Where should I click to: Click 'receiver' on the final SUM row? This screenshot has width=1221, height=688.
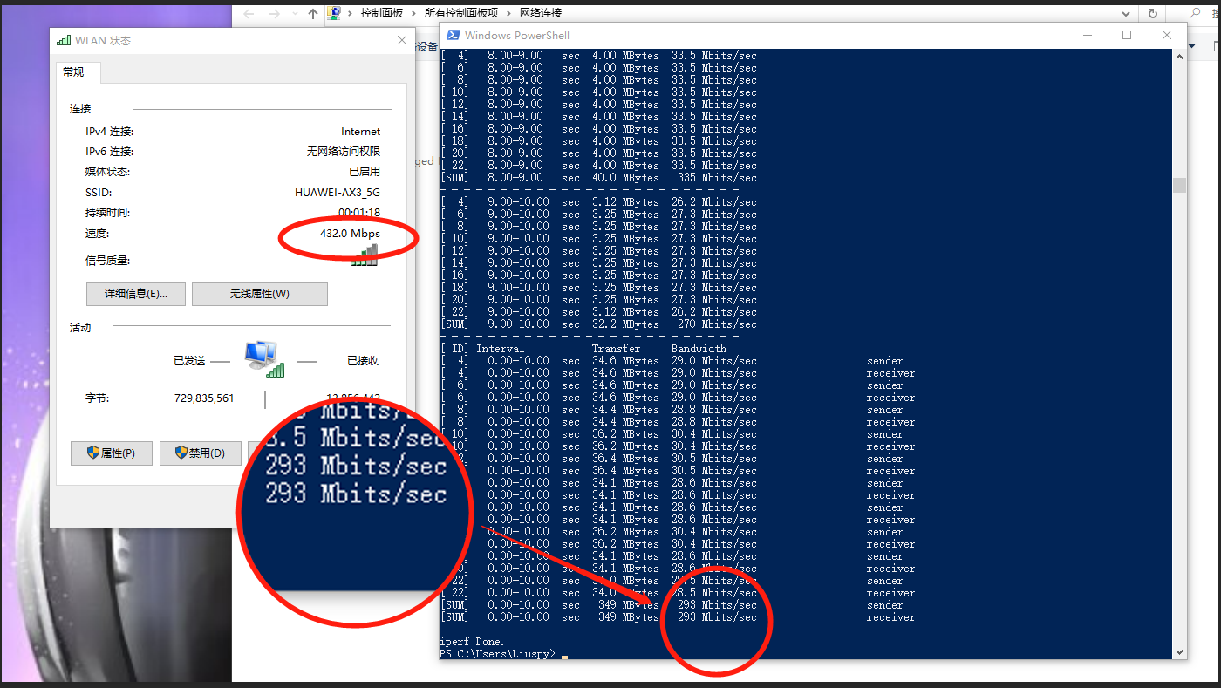coord(891,617)
